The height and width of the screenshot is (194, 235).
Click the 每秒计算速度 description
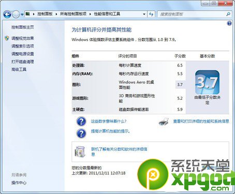pyautogui.click(x=130, y=65)
